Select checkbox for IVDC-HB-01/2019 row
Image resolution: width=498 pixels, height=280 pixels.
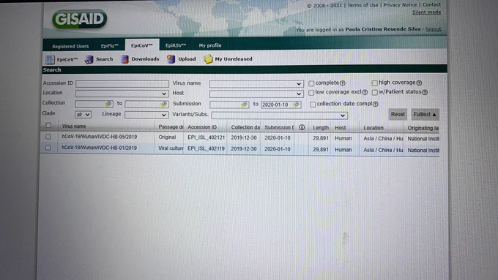[48, 148]
